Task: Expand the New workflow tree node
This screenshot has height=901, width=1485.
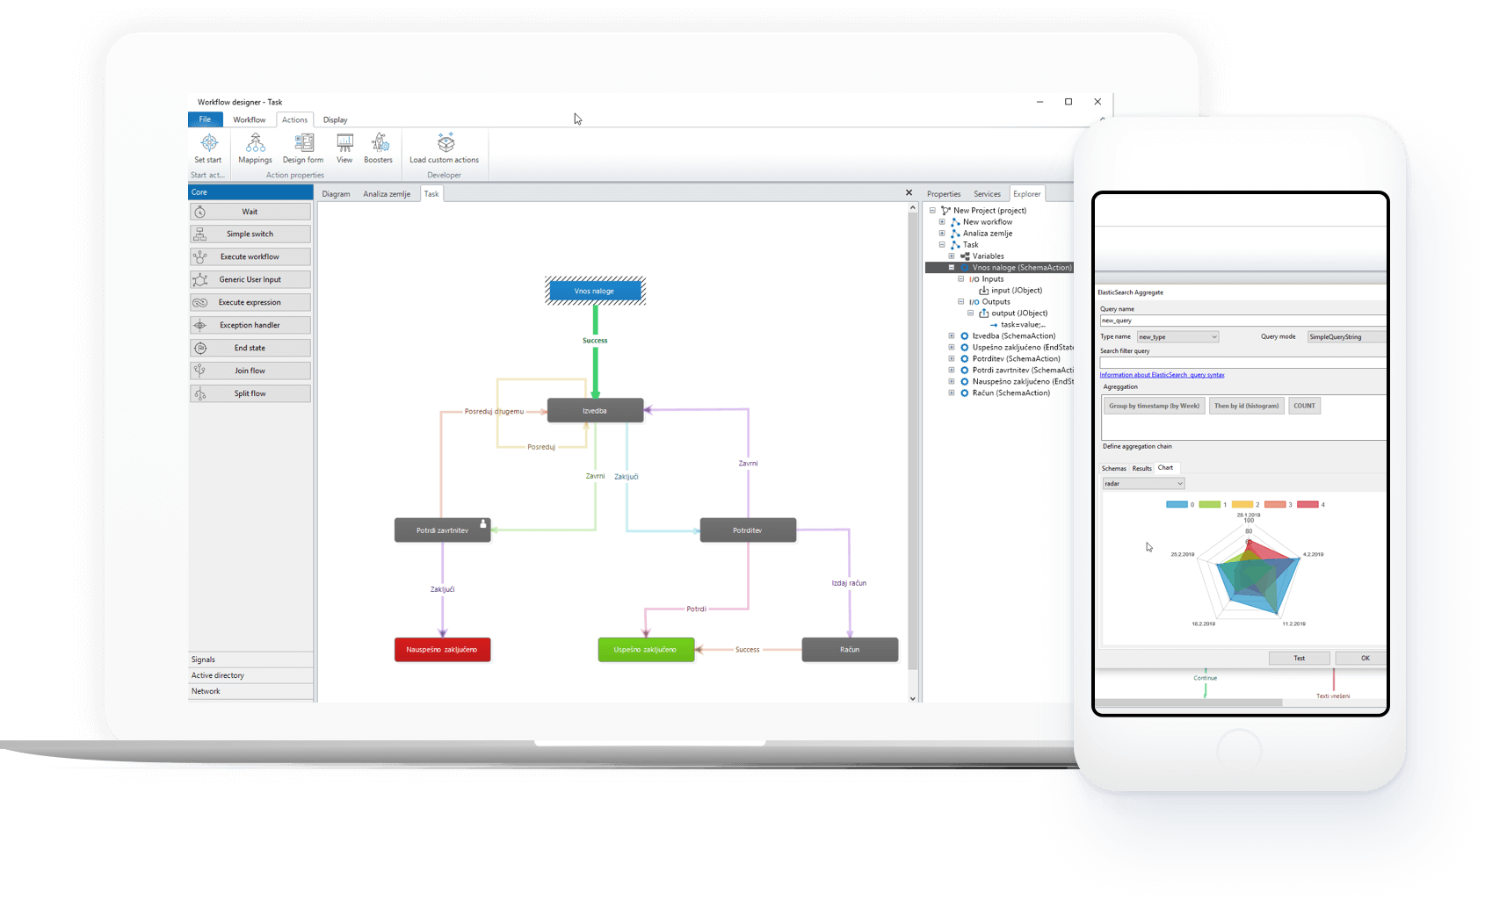Action: click(x=942, y=222)
